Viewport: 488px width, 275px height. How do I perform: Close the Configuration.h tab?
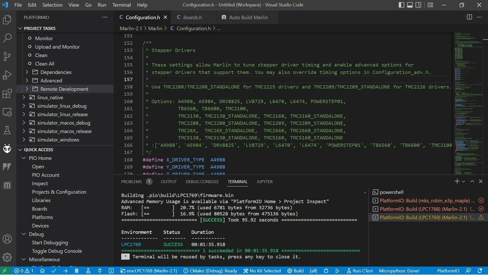pyautogui.click(x=165, y=18)
